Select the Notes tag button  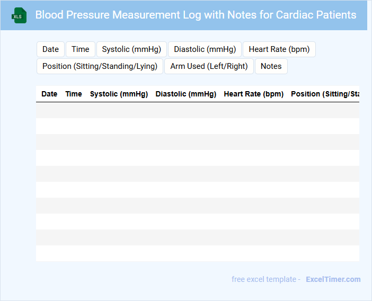click(x=271, y=66)
